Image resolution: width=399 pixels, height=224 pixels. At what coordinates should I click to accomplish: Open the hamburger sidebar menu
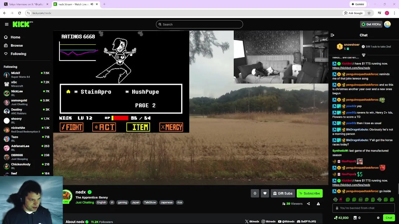[x=7, y=24]
